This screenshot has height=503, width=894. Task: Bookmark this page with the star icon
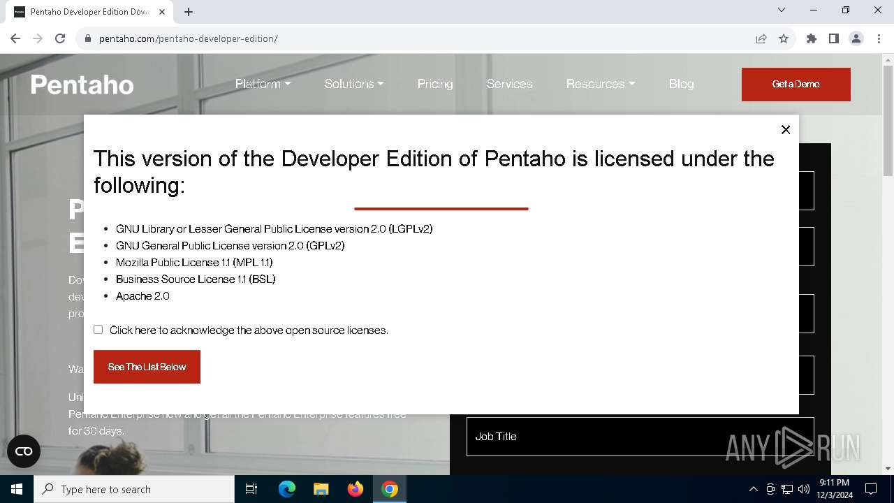click(784, 38)
